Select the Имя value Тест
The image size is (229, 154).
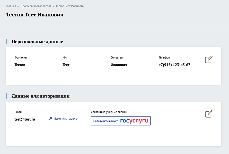66,65
